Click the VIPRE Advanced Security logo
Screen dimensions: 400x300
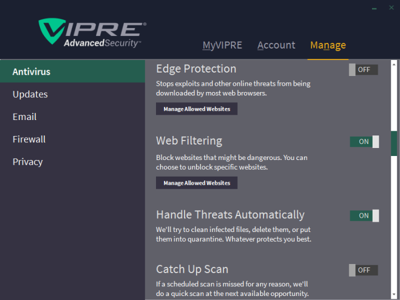click(93, 33)
